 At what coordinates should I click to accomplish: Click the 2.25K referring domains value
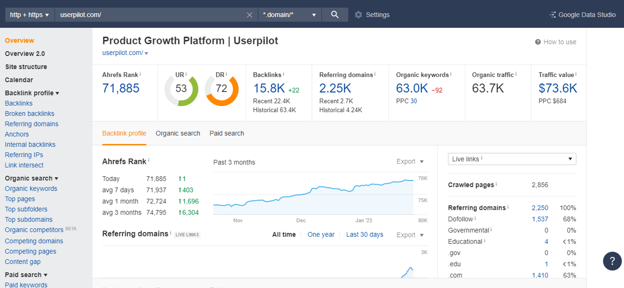click(335, 88)
